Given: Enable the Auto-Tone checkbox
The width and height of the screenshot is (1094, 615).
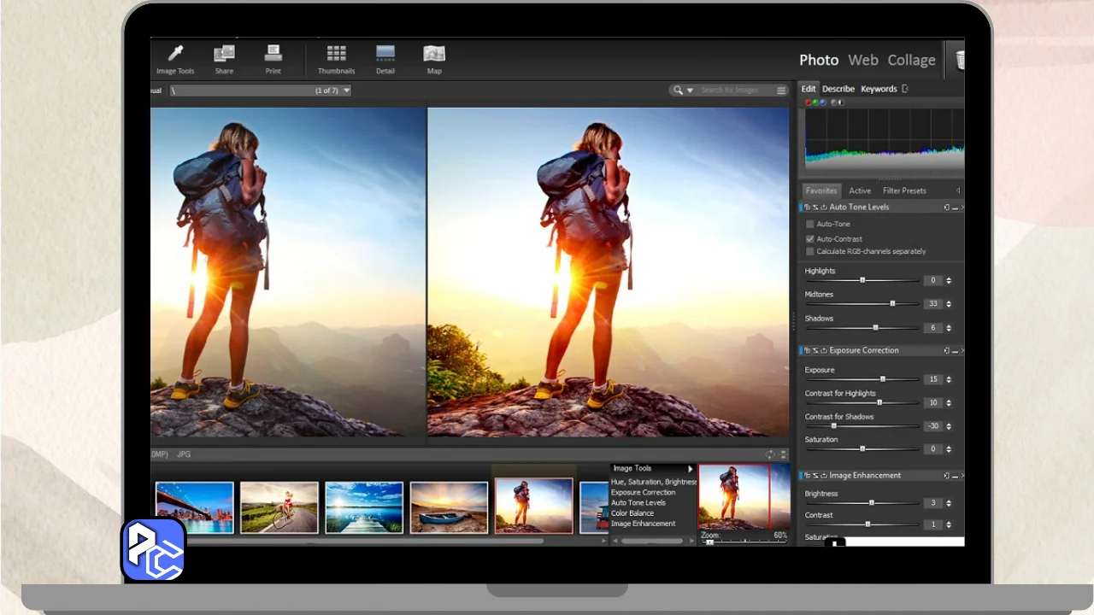Looking at the screenshot, I should click(x=810, y=224).
